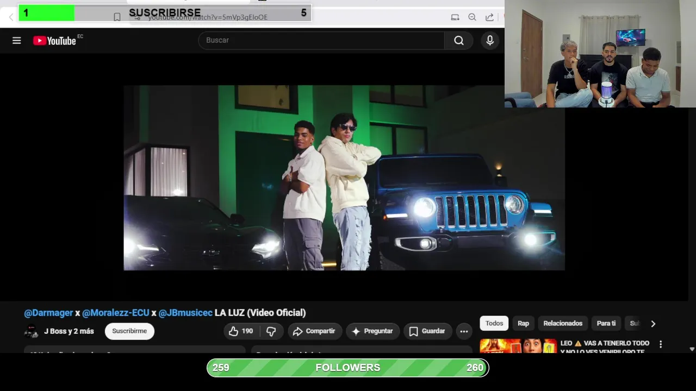
Task: Open the LEO recommended video thumbnail
Action: click(x=518, y=346)
